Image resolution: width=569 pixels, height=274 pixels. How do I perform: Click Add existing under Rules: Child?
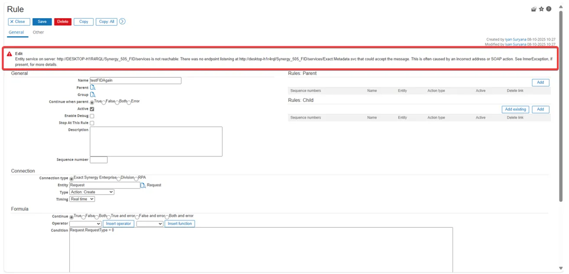coord(515,109)
